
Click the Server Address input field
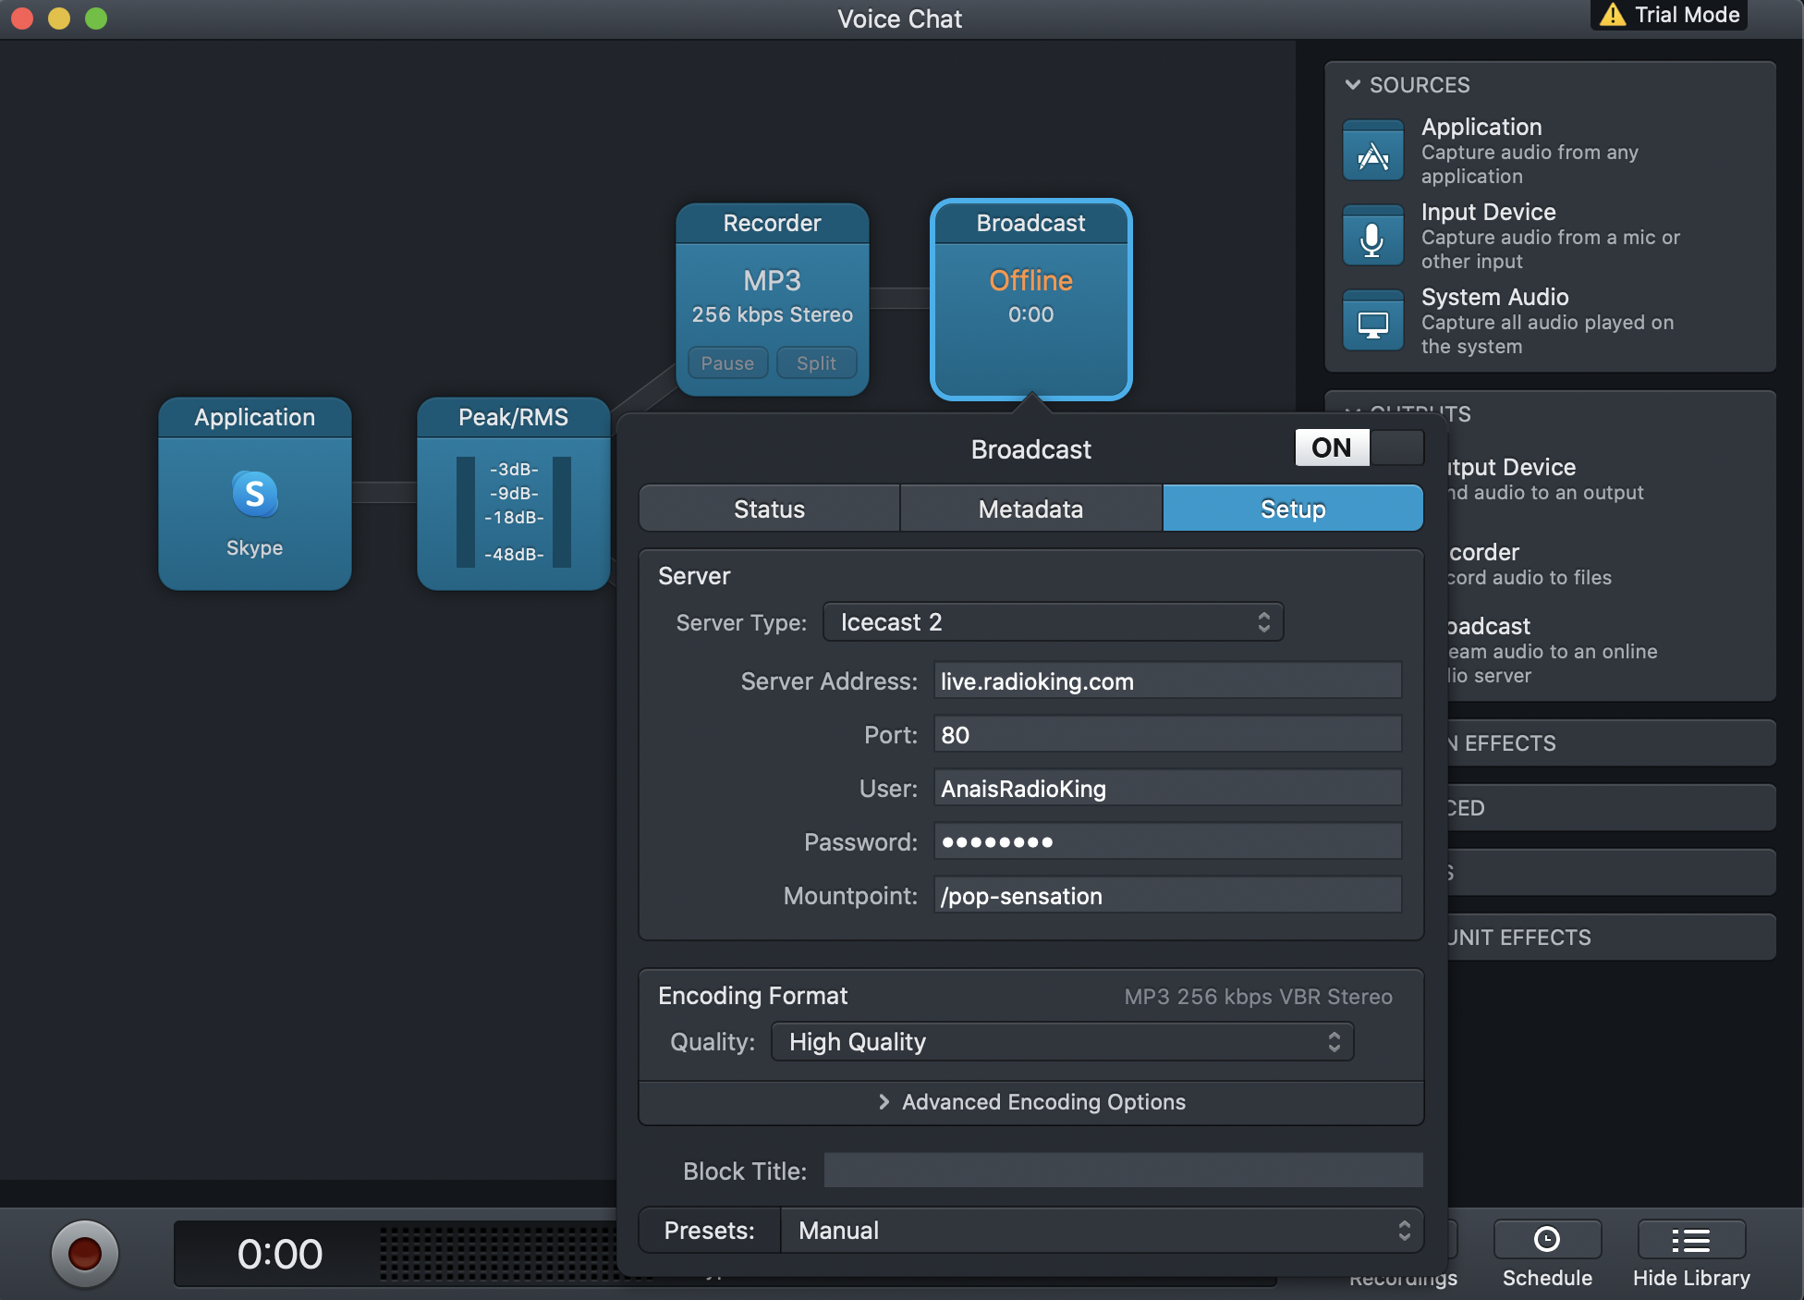[1166, 681]
